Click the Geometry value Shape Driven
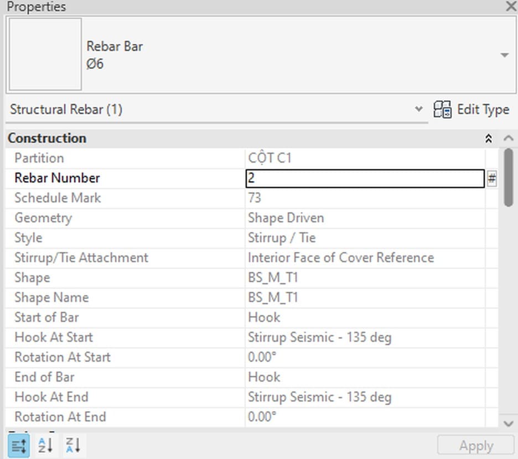The height and width of the screenshot is (459, 518). point(286,218)
